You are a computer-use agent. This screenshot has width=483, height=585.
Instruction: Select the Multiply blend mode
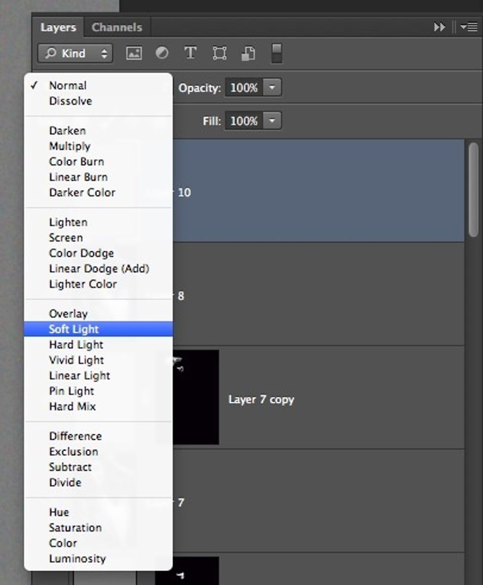click(x=69, y=146)
